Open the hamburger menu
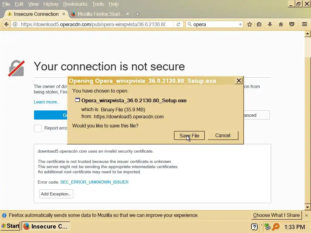 (x=304, y=24)
